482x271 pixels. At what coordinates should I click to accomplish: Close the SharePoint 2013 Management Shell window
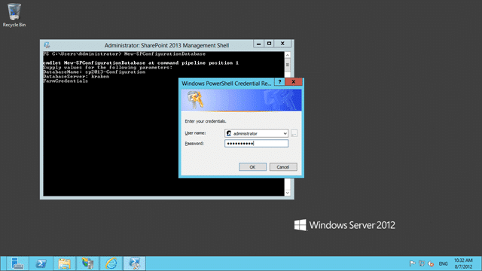click(282, 44)
